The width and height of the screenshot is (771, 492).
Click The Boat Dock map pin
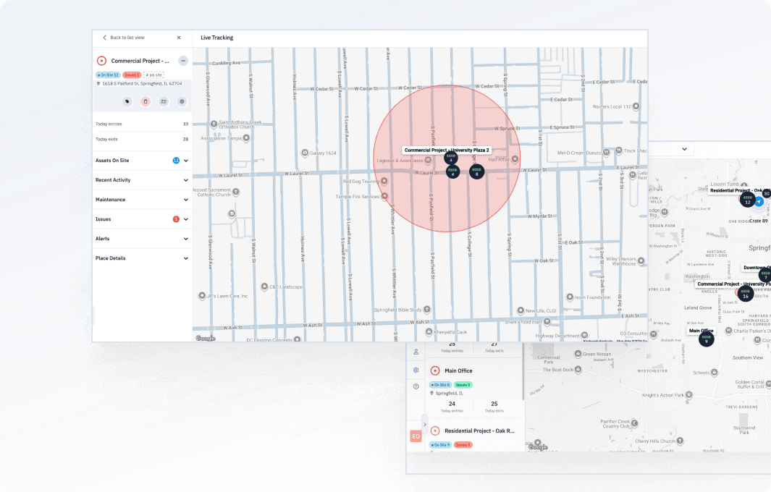pyautogui.click(x=578, y=369)
